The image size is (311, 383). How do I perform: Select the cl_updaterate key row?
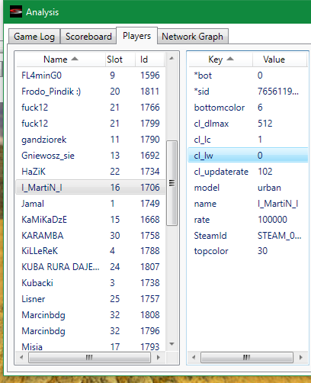pyautogui.click(x=248, y=172)
